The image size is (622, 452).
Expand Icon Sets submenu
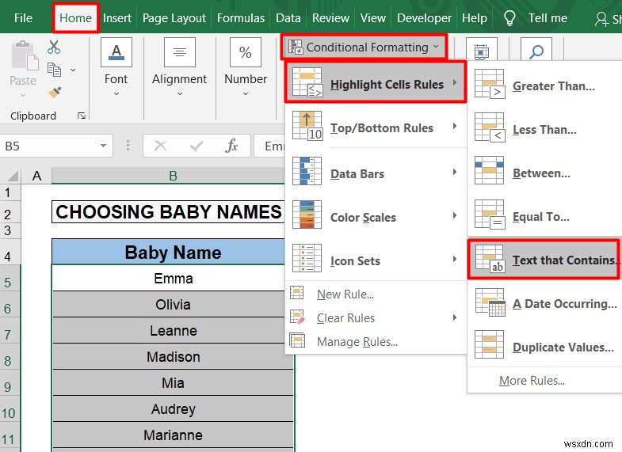(376, 260)
